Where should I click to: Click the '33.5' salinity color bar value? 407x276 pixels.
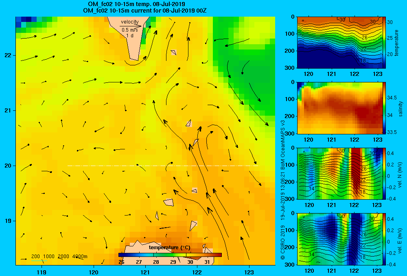tap(392, 132)
